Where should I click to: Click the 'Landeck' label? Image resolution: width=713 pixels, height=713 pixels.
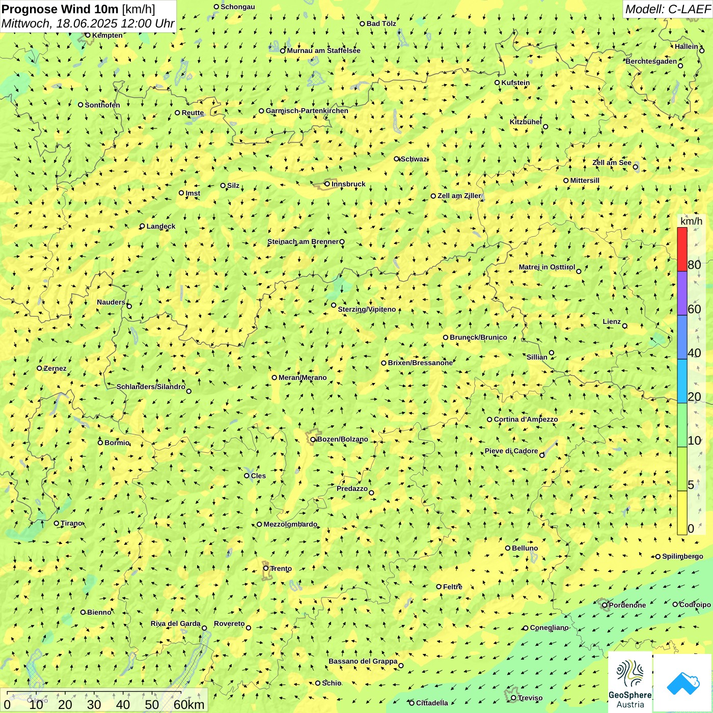point(161,226)
